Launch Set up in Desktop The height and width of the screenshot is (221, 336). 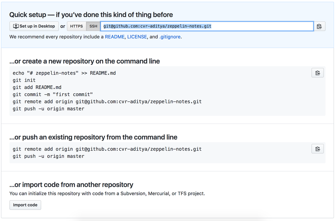[34, 26]
